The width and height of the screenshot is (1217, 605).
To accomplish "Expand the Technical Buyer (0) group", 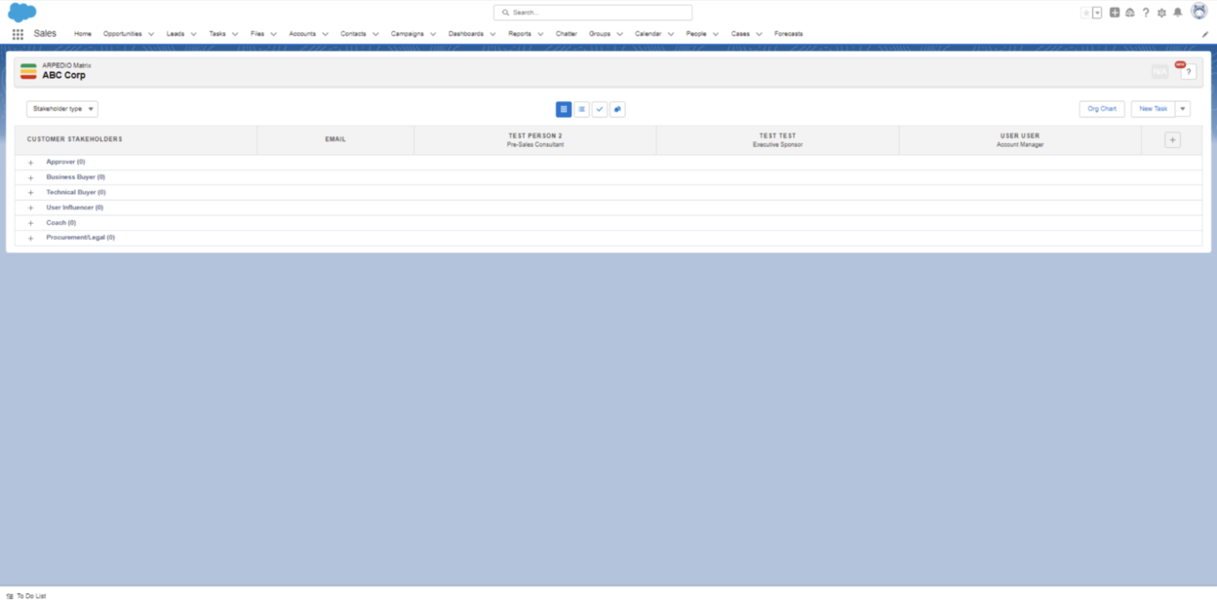I will coord(31,193).
